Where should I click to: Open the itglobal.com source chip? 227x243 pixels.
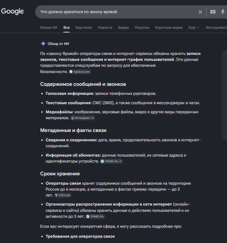[x=80, y=72]
